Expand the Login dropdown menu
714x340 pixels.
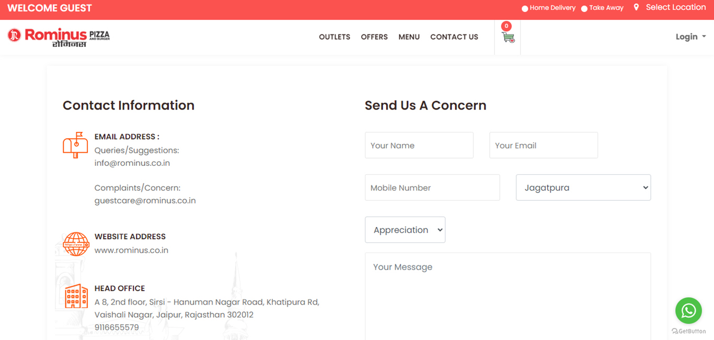[x=690, y=37]
